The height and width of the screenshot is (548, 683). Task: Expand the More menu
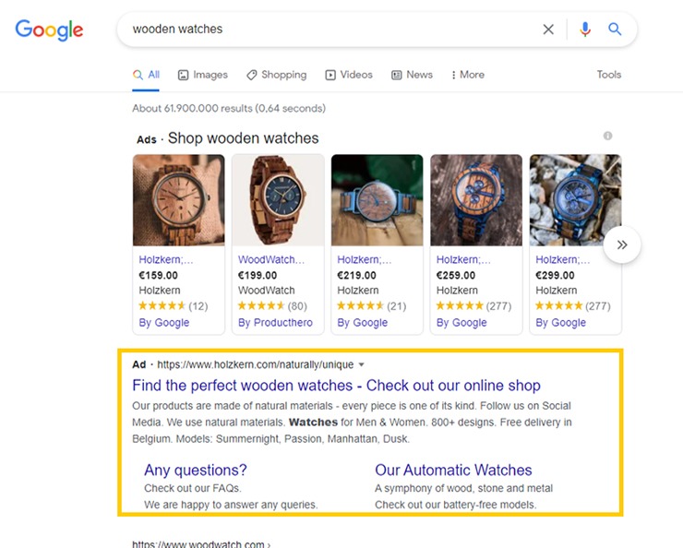pyautogui.click(x=468, y=75)
